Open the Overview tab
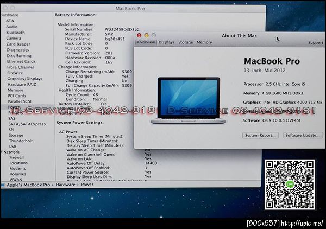This screenshot has width=326, height=229. (x=146, y=42)
